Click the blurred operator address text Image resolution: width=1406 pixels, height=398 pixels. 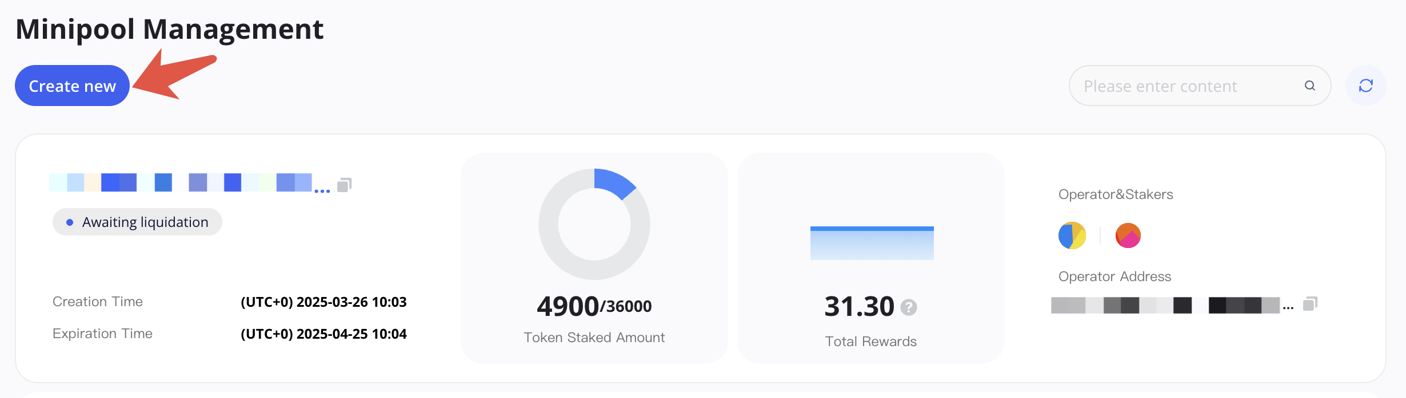point(1172,305)
